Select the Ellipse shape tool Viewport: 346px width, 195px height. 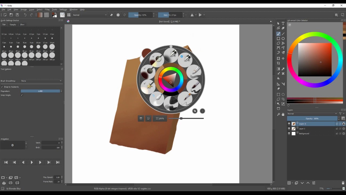tap(283, 38)
